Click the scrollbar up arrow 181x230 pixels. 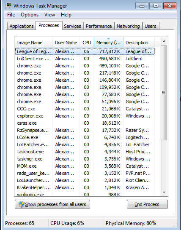164,42
